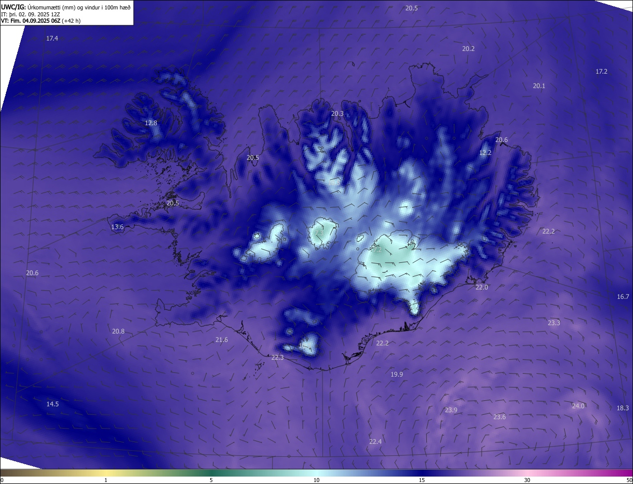Click the 20.8 value on the map

[118, 331]
